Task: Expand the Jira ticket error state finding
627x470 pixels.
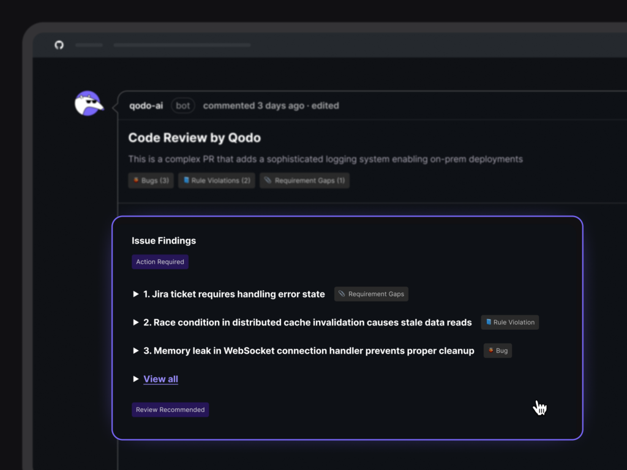Action: coord(136,294)
